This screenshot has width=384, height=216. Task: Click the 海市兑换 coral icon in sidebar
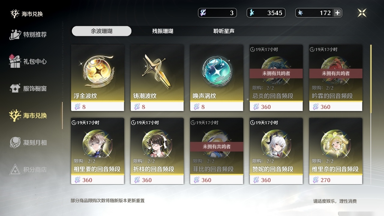(15, 115)
